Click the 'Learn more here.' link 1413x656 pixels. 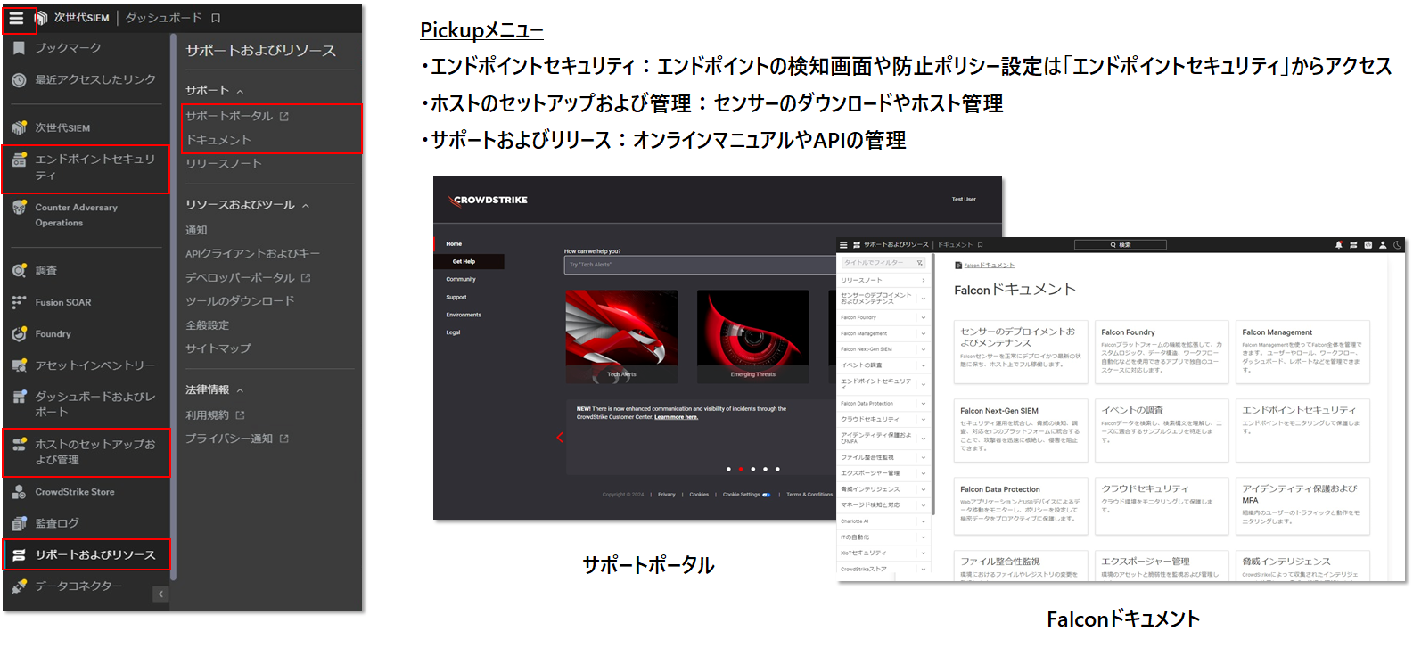click(677, 417)
